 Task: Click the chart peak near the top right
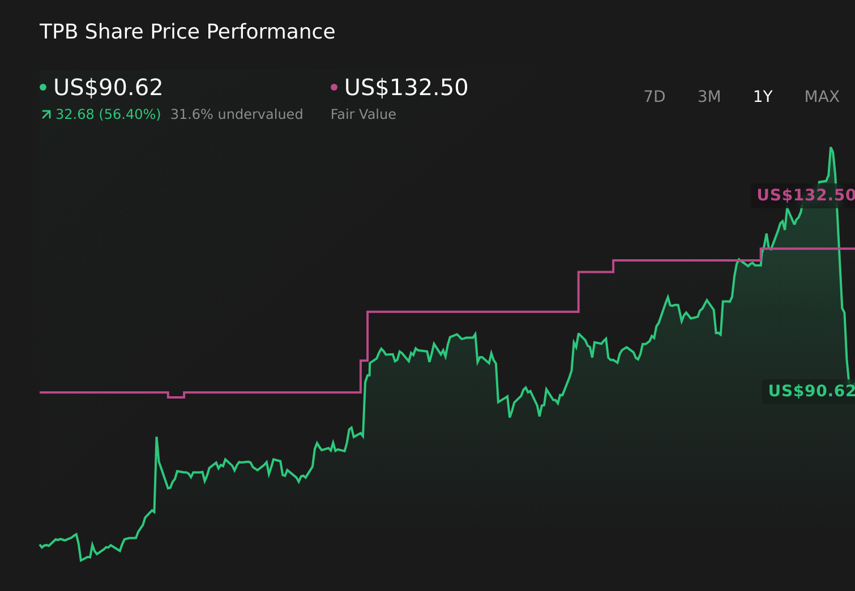tap(831, 148)
